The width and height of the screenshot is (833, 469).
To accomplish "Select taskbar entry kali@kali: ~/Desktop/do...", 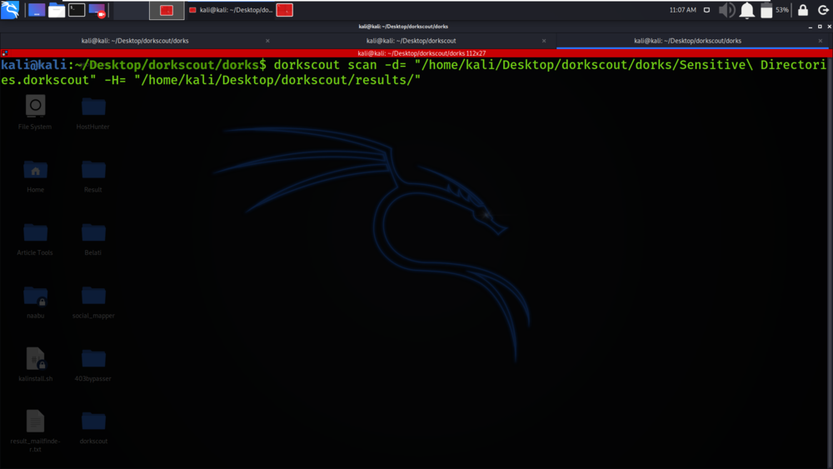I will [231, 10].
